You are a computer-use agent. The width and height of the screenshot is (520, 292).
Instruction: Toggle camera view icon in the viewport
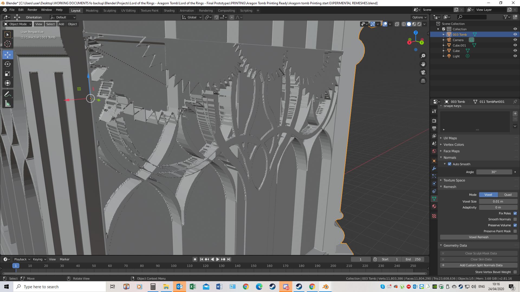point(423,72)
